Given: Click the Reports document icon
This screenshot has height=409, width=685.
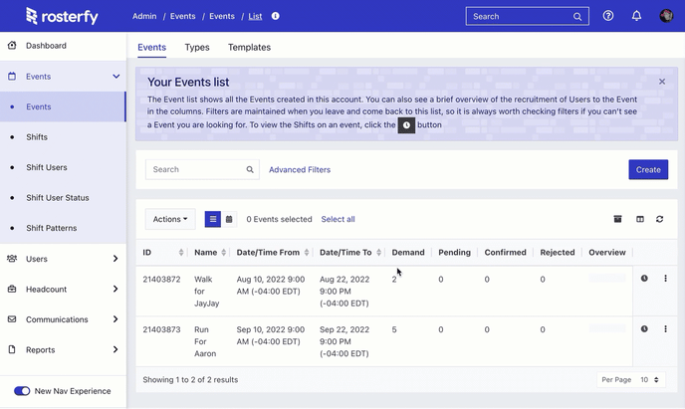Looking at the screenshot, I should [12, 349].
